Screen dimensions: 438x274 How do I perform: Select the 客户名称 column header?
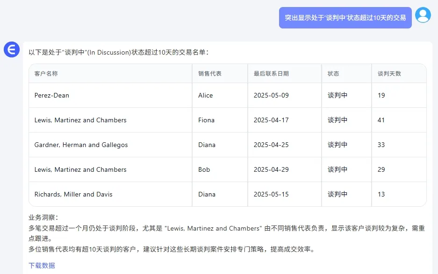click(x=110, y=73)
